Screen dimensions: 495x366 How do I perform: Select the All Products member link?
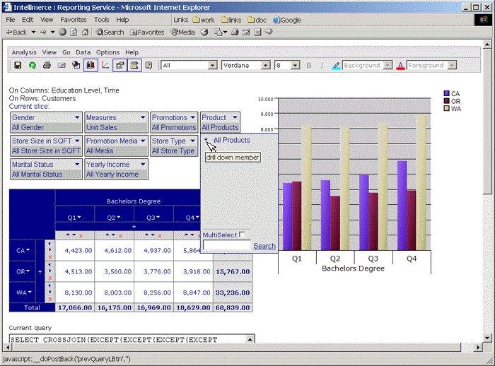[232, 140]
